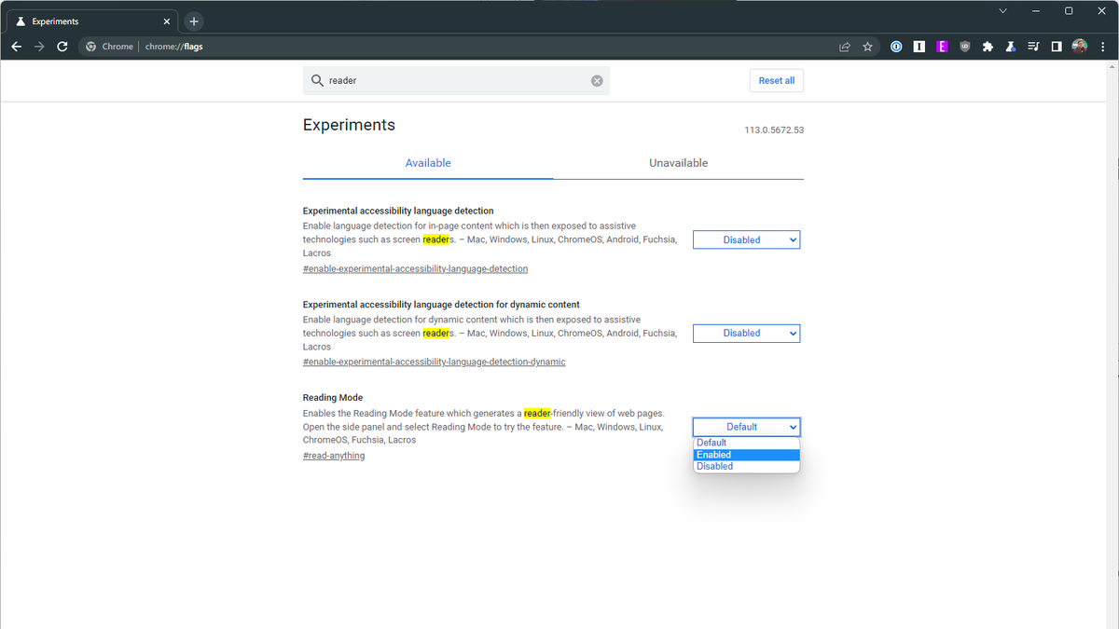The image size is (1119, 629).
Task: Open the Extensions puzzle piece menu
Action: [x=988, y=47]
